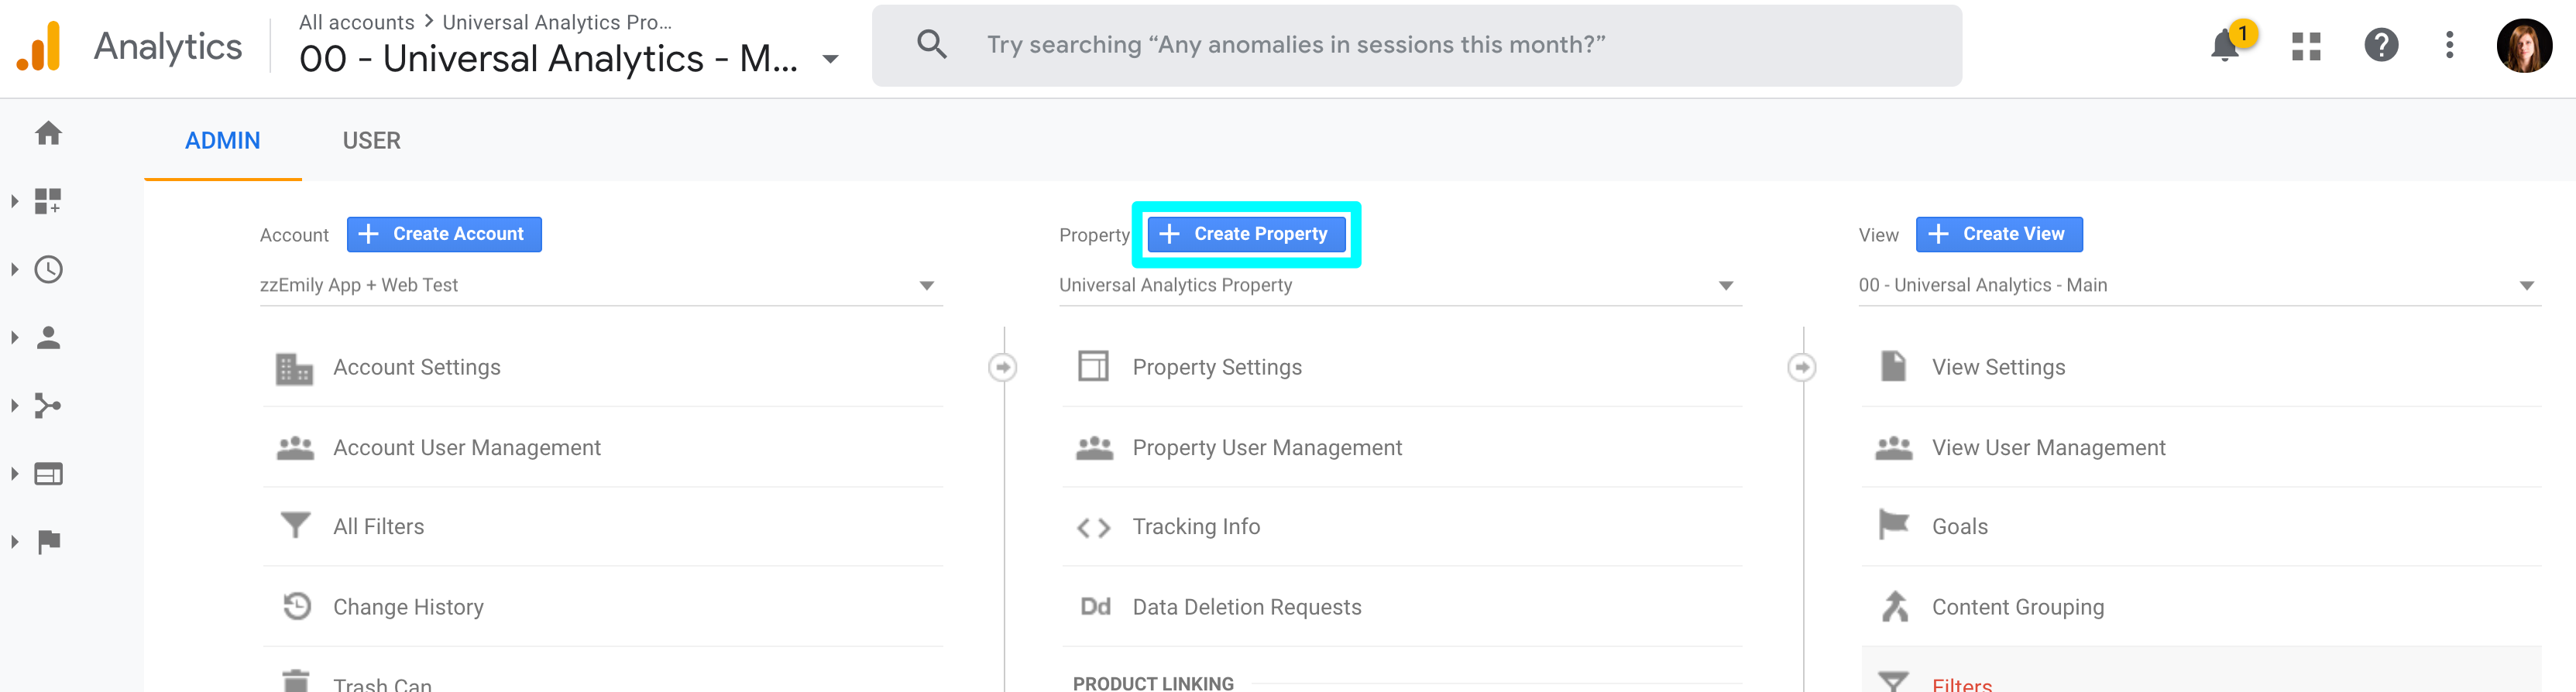Open Google apps grid icon
Image resolution: width=2576 pixels, height=692 pixels.
[2306, 46]
